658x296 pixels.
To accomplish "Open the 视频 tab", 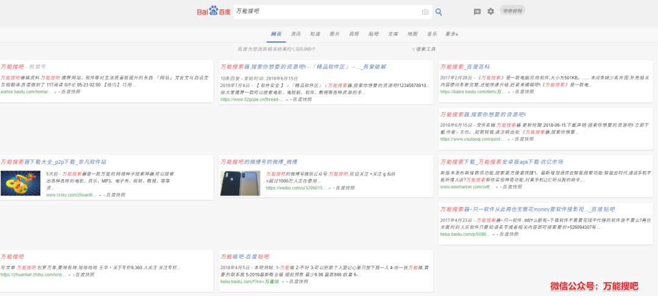I will (x=354, y=34).
